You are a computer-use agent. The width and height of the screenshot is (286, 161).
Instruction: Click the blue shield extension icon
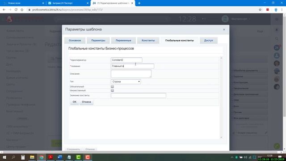coord(276,10)
